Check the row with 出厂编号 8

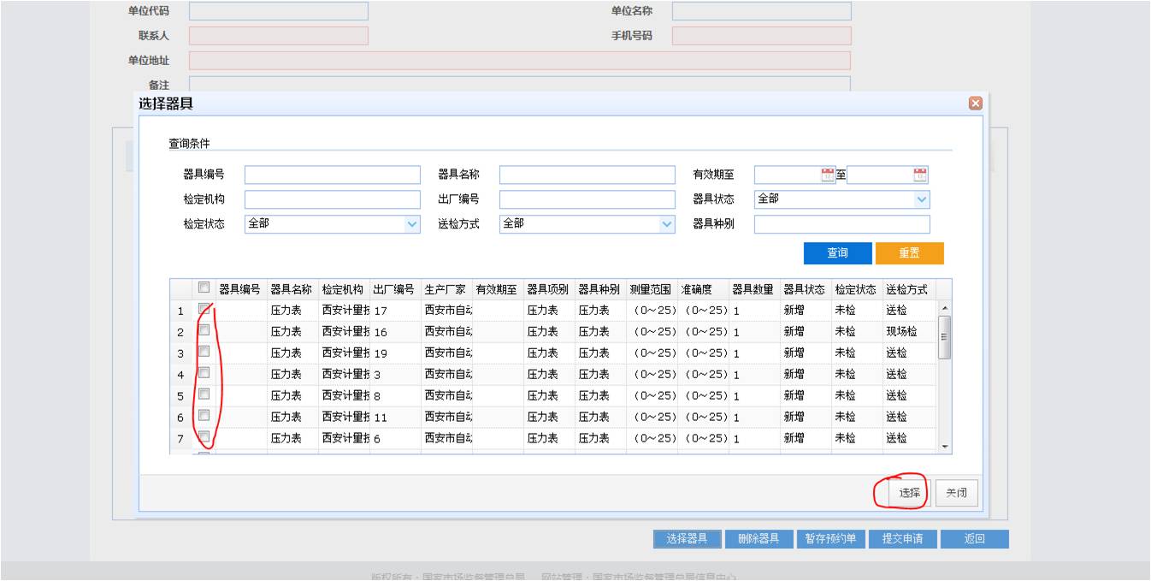coord(204,394)
